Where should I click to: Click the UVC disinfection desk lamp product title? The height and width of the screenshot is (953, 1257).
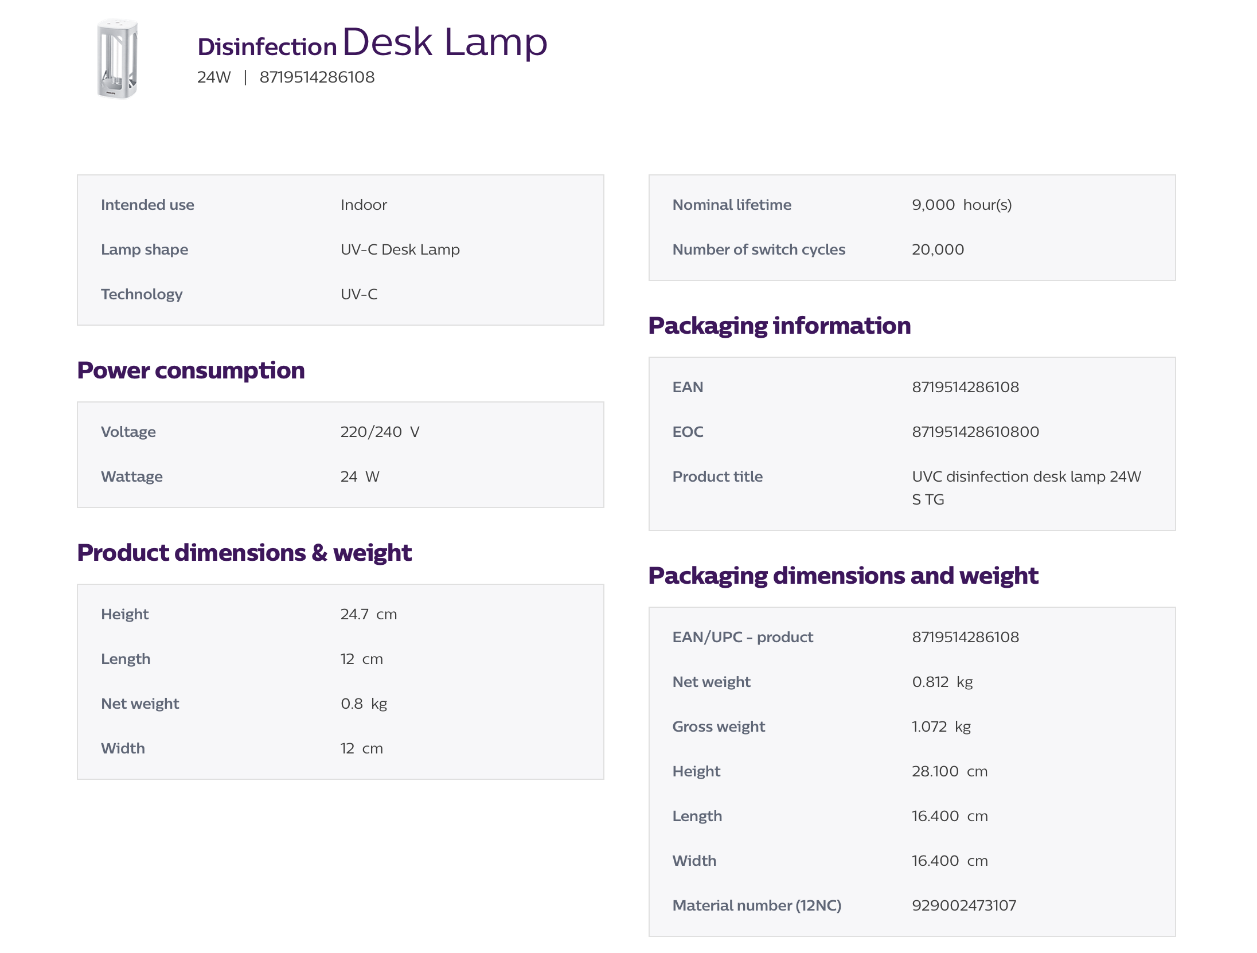[1025, 487]
